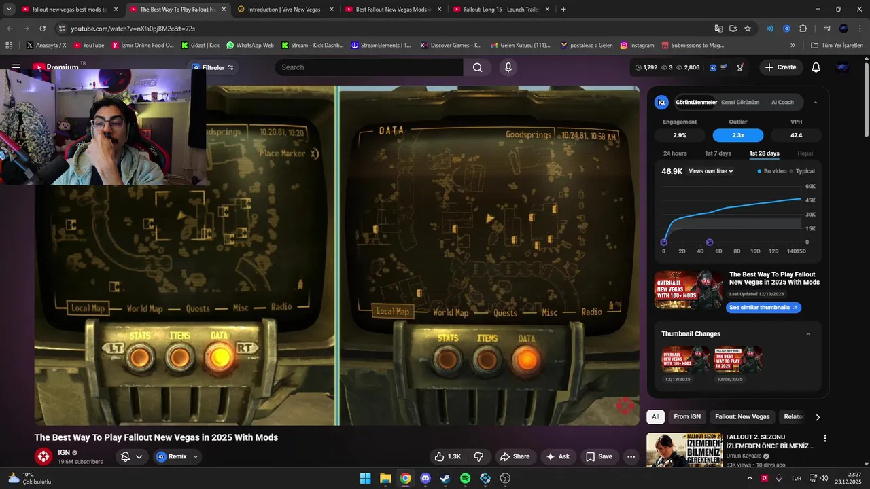Image resolution: width=870 pixels, height=489 pixels.
Task: Open the account avatar in YouTube header
Action: point(842,67)
